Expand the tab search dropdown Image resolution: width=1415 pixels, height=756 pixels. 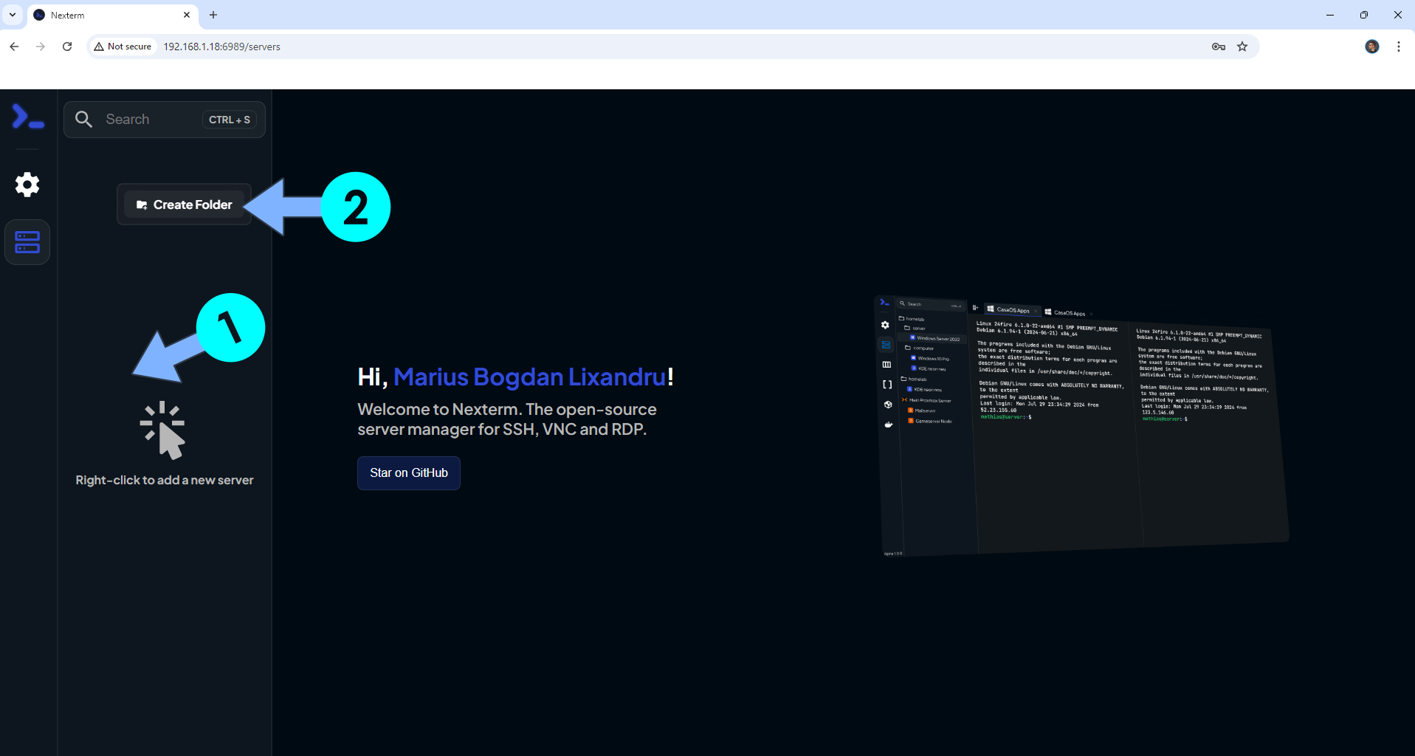13,15
